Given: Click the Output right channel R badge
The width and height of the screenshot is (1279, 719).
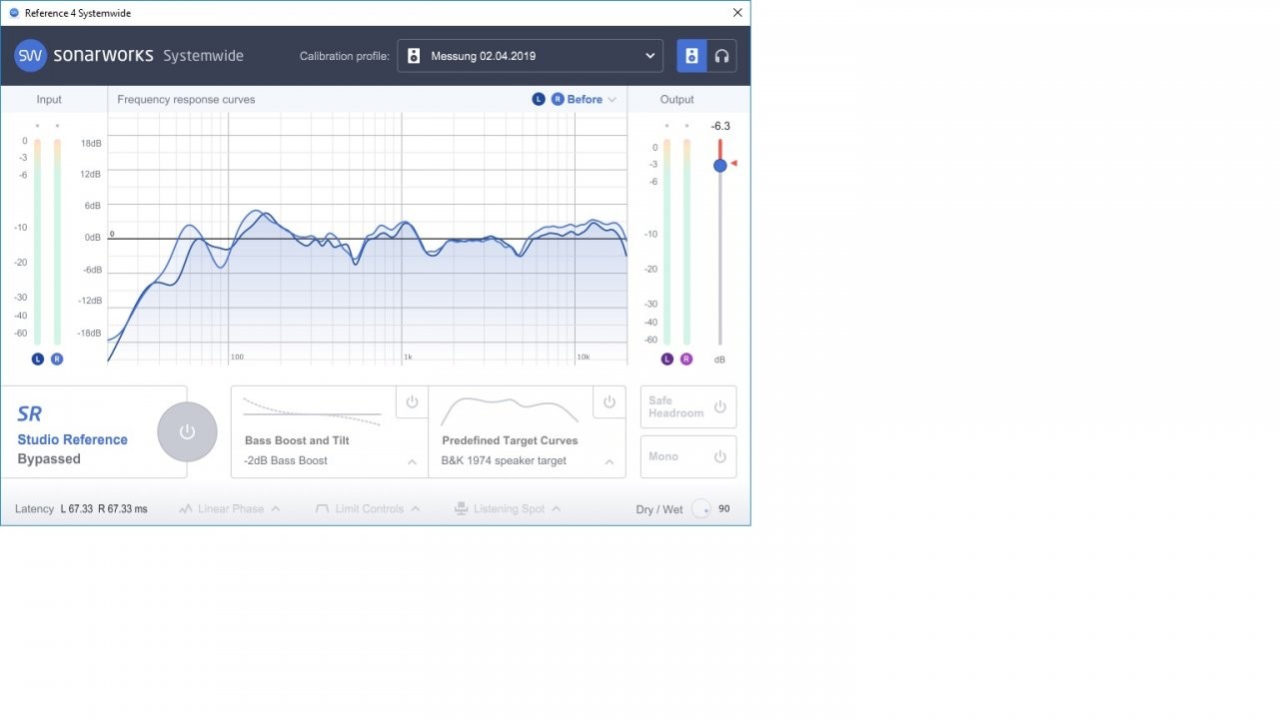Looking at the screenshot, I should click(x=686, y=359).
